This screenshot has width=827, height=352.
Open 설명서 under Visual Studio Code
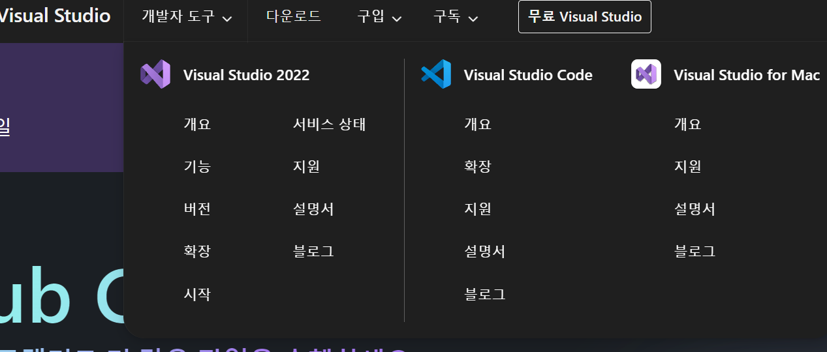485,251
